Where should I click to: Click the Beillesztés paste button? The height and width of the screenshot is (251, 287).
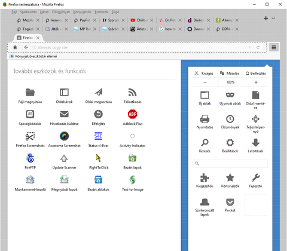(x=256, y=74)
